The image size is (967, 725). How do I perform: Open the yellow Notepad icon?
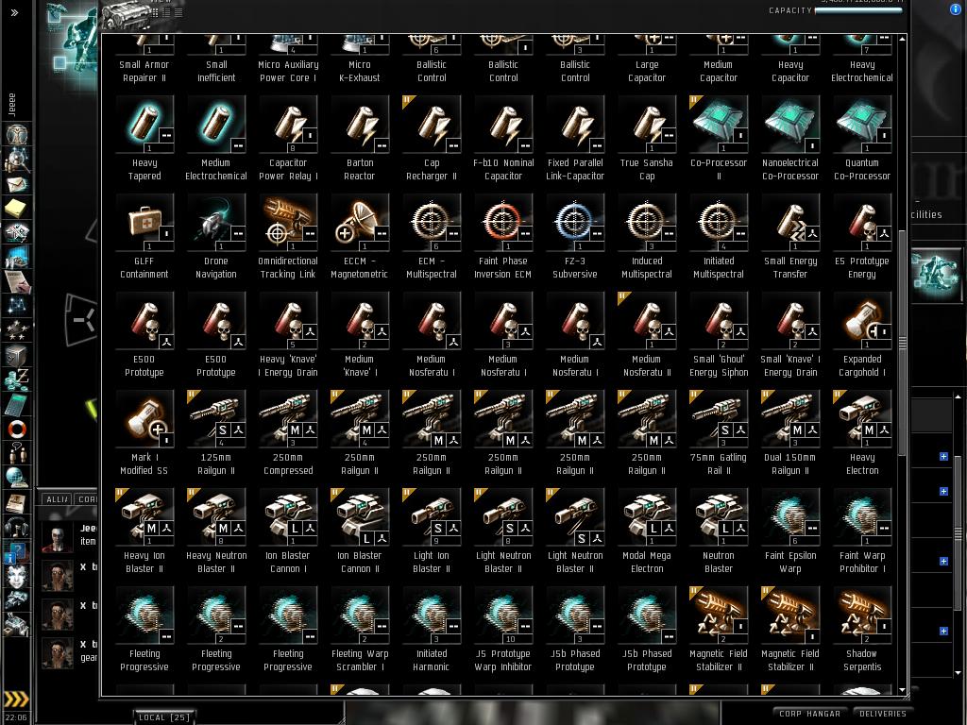(16, 209)
